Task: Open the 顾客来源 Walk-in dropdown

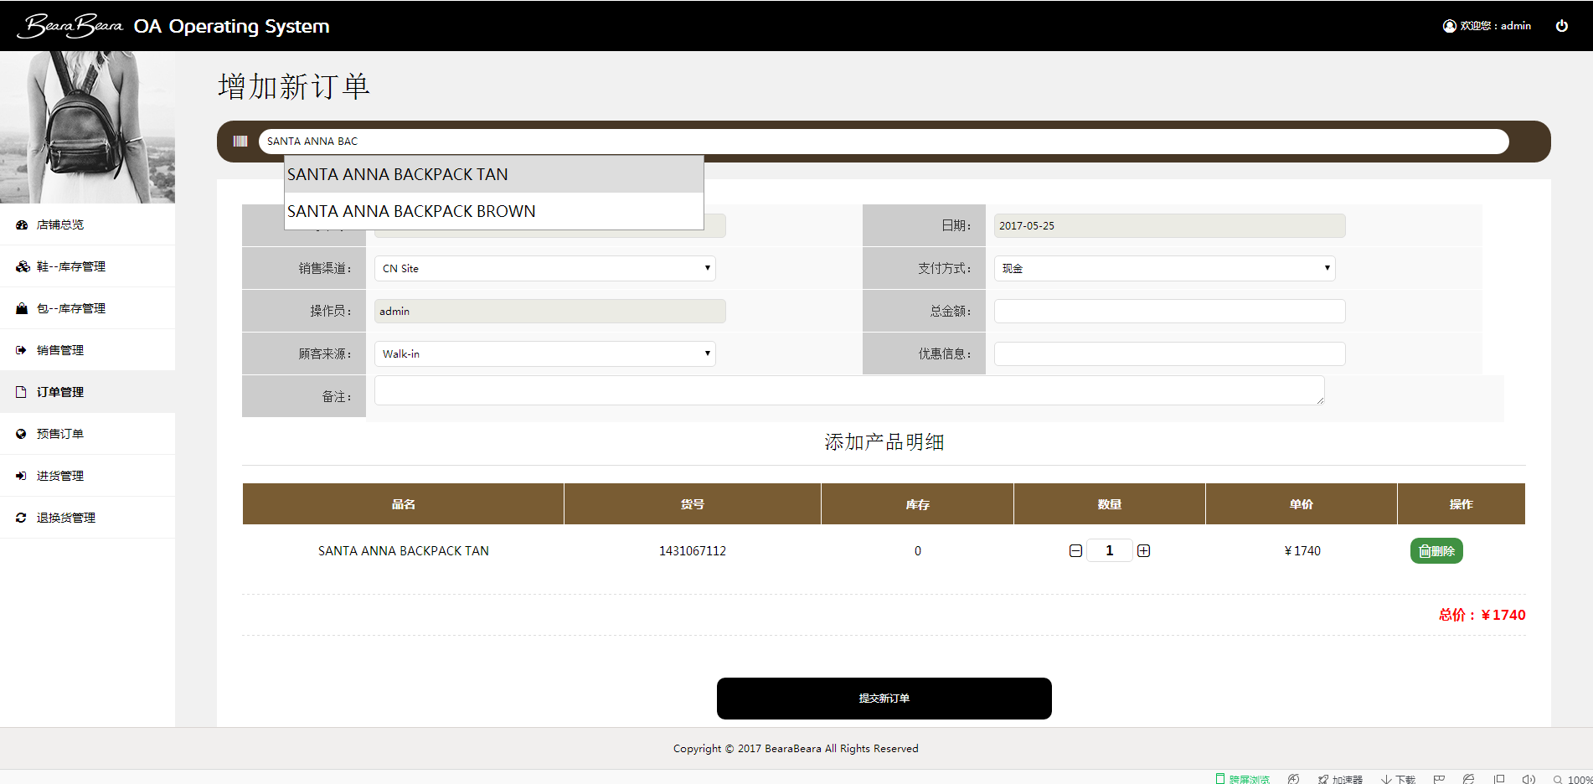Action: (544, 354)
